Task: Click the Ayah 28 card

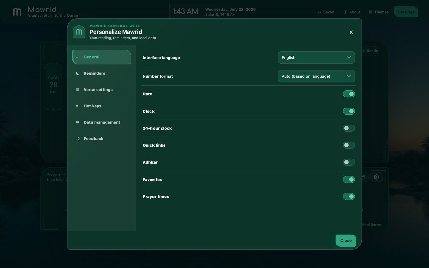Action: click(53, 86)
